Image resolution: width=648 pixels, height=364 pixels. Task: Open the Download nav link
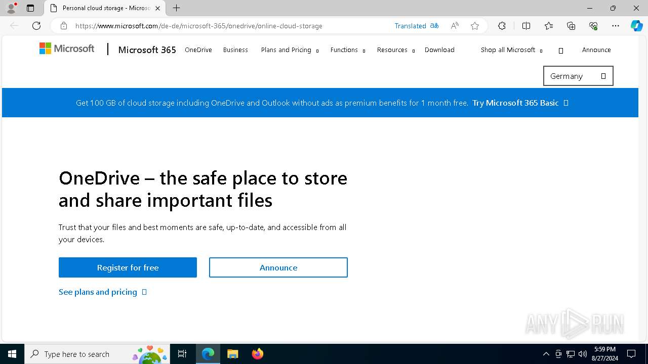coord(439,50)
